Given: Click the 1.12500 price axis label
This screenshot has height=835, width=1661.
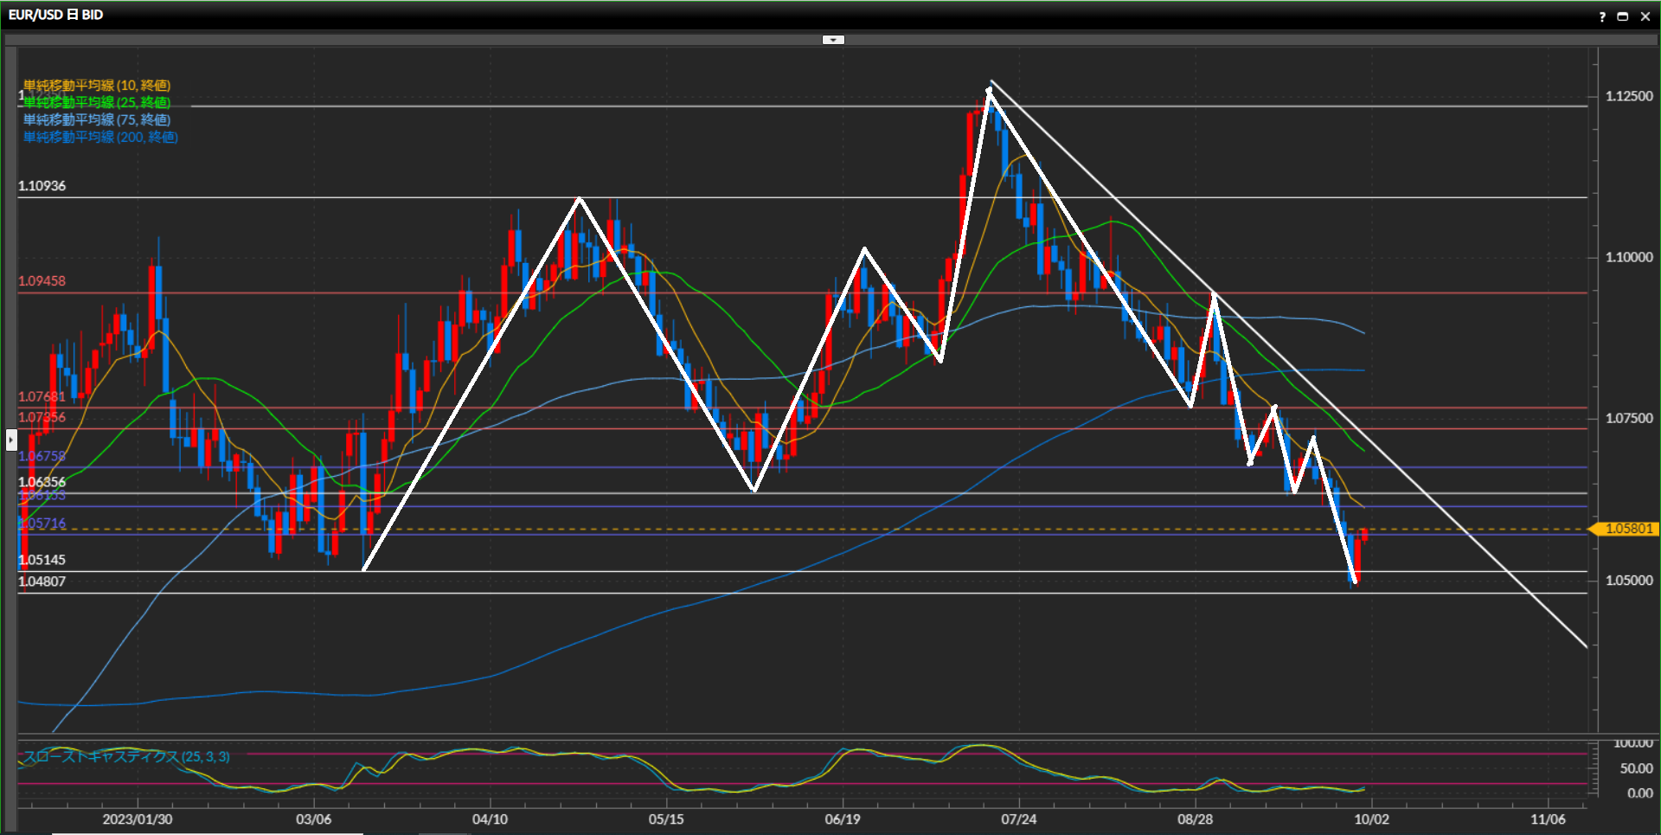Looking at the screenshot, I should tap(1628, 96).
